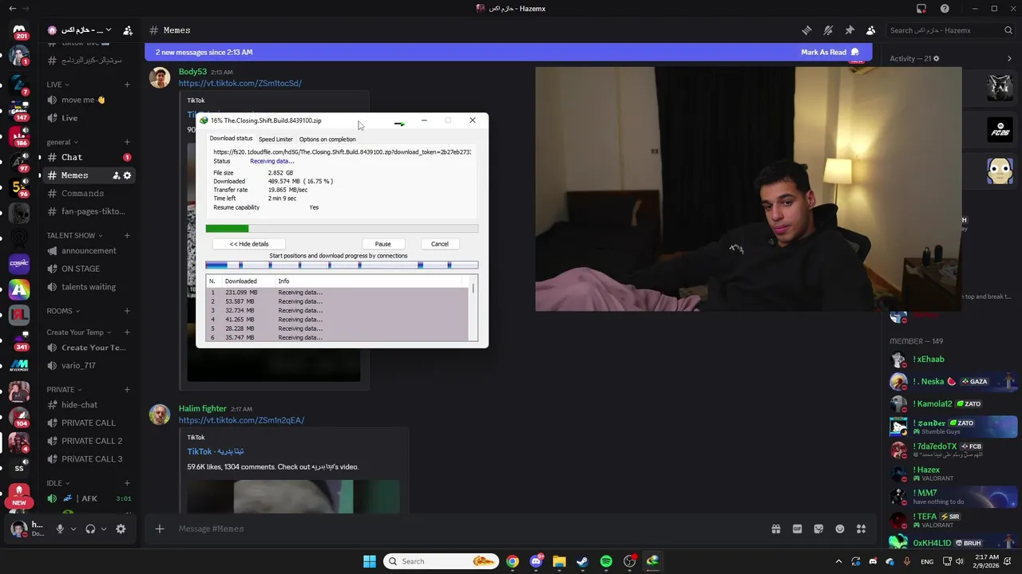The image size is (1022, 574).
Task: Toggle the headphones deafen button
Action: coord(90,529)
